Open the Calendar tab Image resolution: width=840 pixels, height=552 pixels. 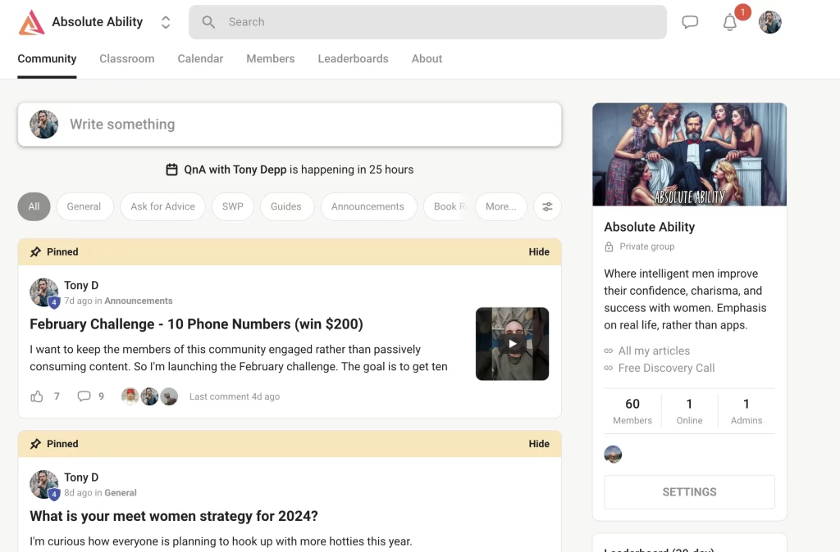200,59
